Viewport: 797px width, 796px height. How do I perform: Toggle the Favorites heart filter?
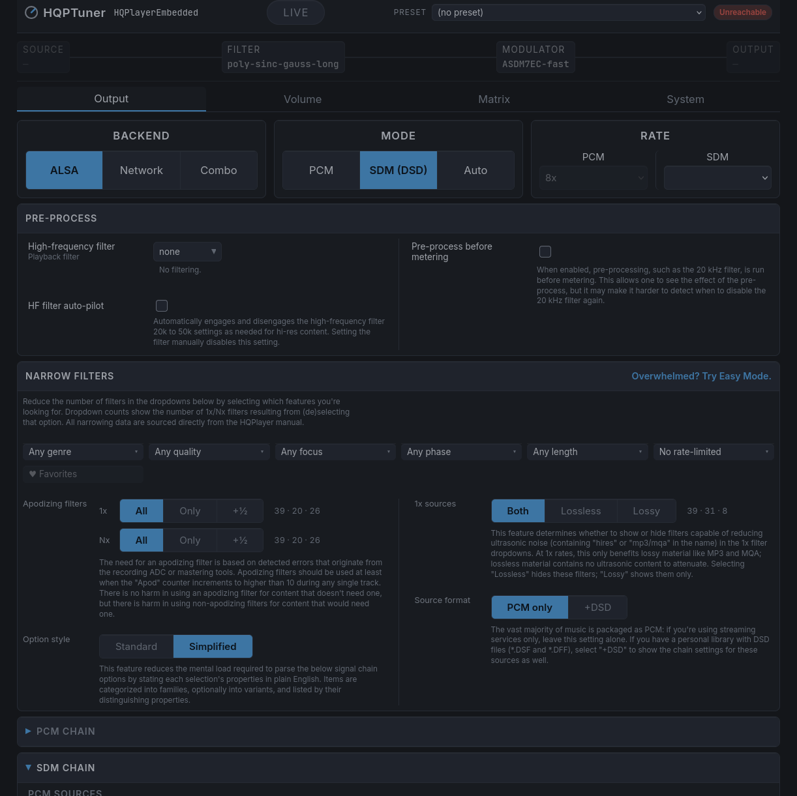pyautogui.click(x=83, y=474)
